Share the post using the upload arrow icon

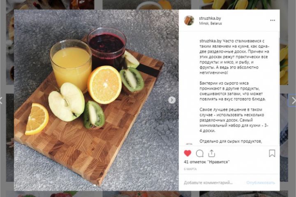tap(211, 153)
